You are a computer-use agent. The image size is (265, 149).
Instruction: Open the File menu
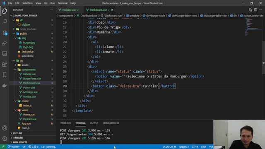click(x=10, y=3)
